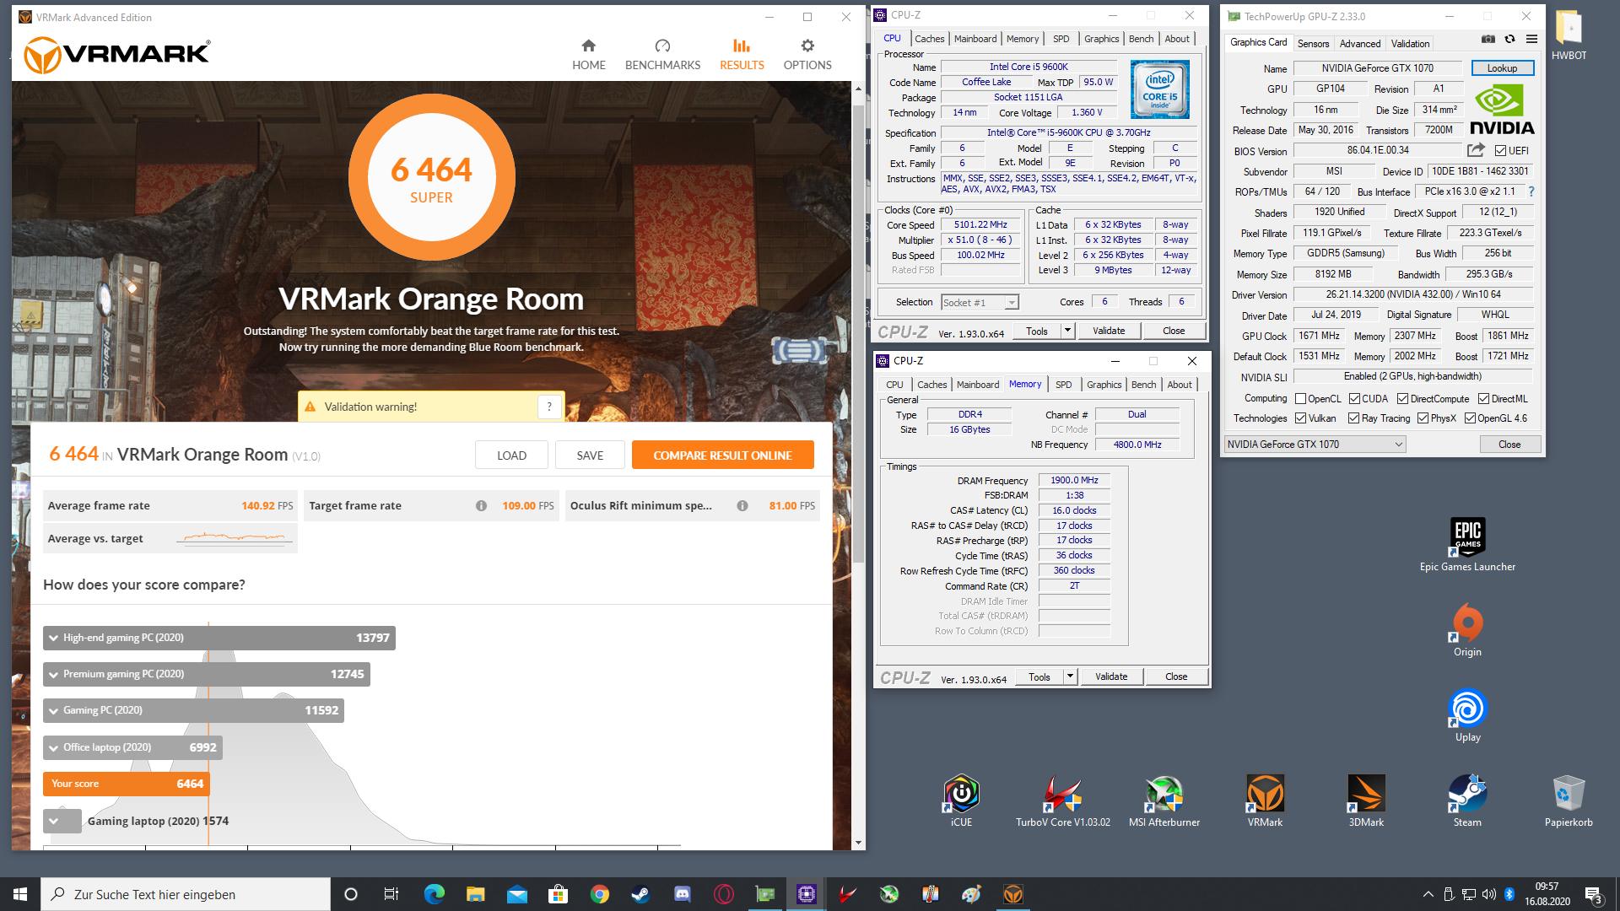The height and width of the screenshot is (911, 1620).
Task: Click Close button in GPU-Z window
Action: [1509, 445]
